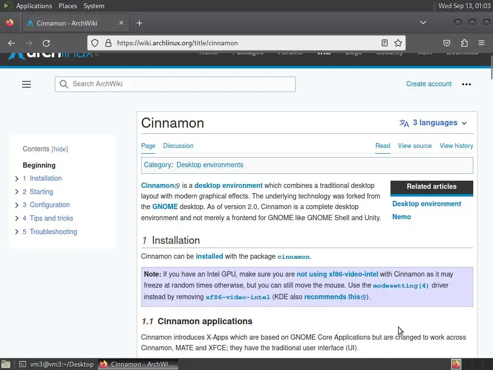
Task: Click the Category link
Action: coord(157,165)
